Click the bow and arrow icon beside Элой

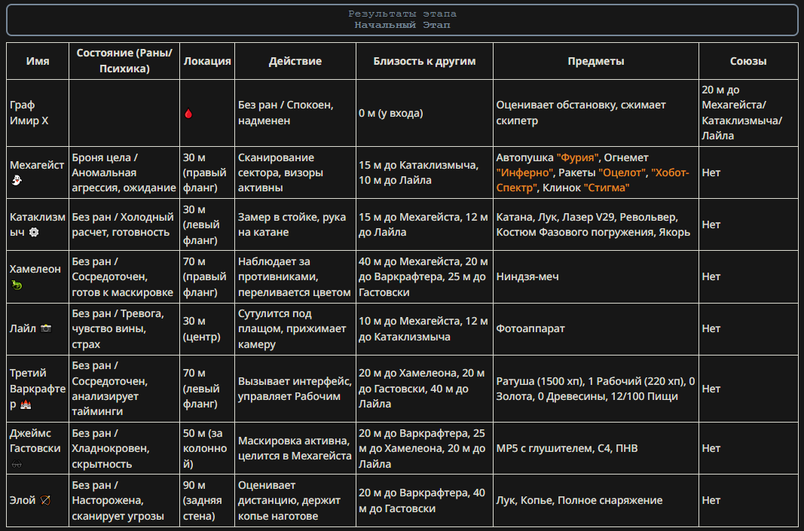45,500
